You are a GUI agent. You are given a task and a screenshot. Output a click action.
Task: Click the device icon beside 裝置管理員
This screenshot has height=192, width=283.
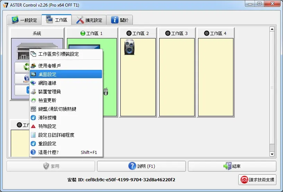pos(33,91)
